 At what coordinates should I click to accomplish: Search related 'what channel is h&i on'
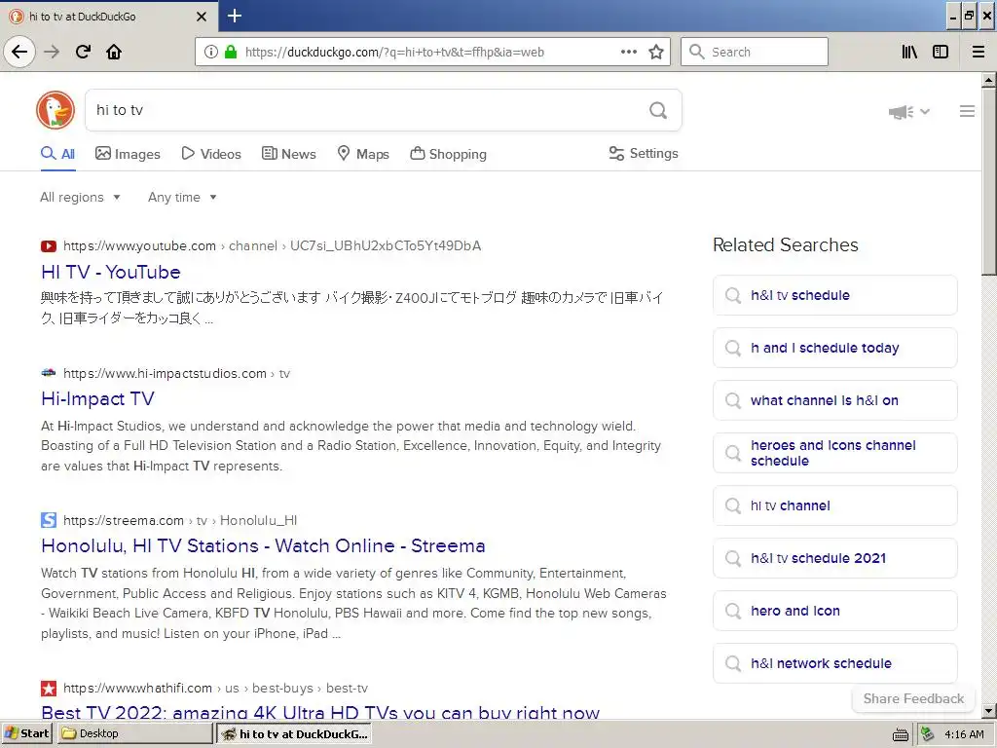[834, 400]
